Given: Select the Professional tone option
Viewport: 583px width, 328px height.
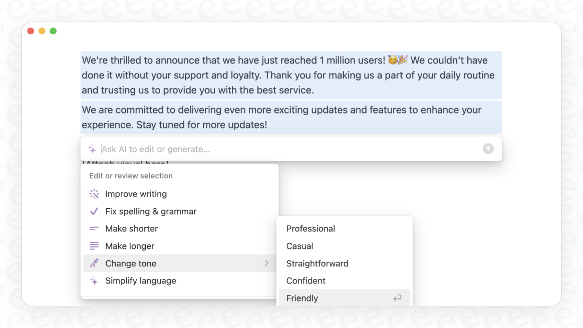Looking at the screenshot, I should click(x=310, y=228).
